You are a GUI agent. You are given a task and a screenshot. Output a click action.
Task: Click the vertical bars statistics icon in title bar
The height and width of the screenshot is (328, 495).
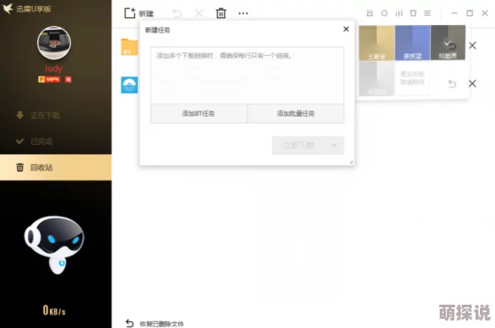pos(399,13)
